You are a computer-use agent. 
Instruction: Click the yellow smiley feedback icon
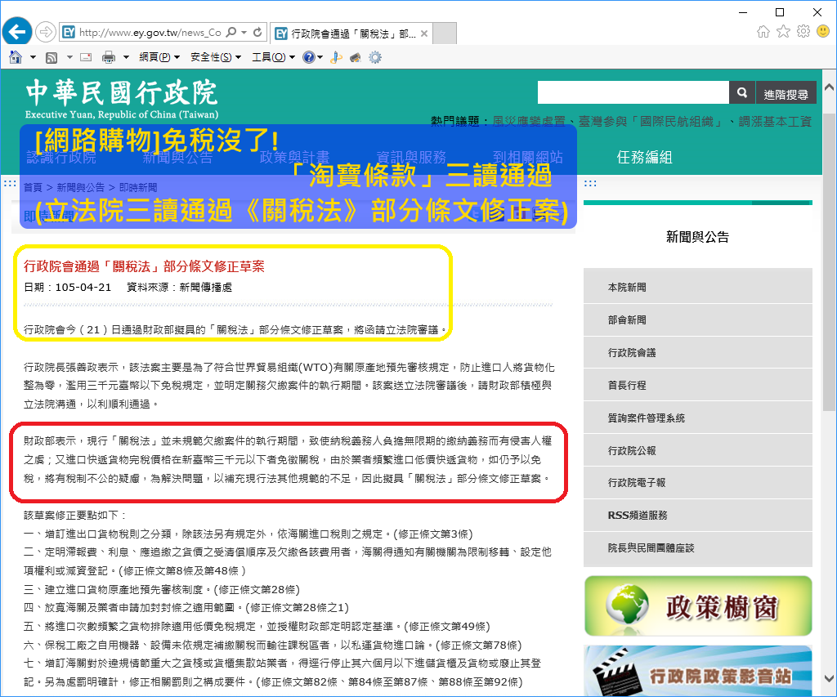coord(823,32)
